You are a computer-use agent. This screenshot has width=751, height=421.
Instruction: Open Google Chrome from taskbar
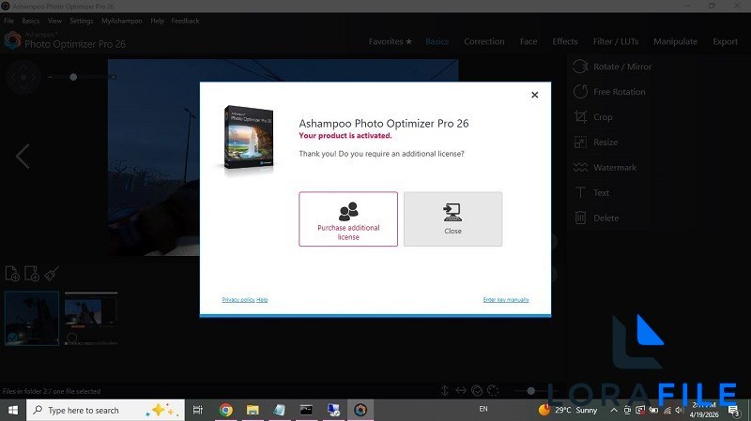(225, 410)
